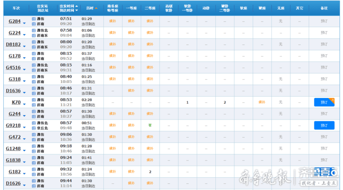Image resolution: width=343 pixels, height=190 pixels.
Task: Expand the stop list arrow for G1248
Action: click(24, 150)
